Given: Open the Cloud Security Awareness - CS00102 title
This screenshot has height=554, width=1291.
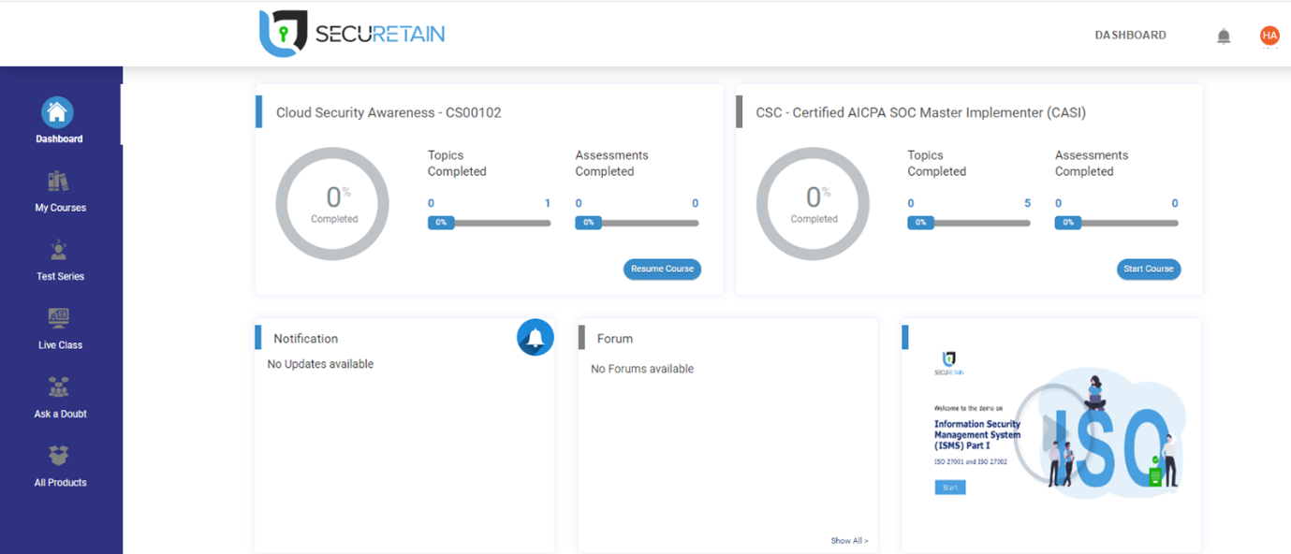Looking at the screenshot, I should coord(389,112).
